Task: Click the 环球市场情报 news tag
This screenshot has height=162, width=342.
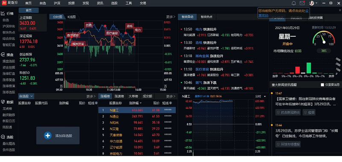Action: 288,144
